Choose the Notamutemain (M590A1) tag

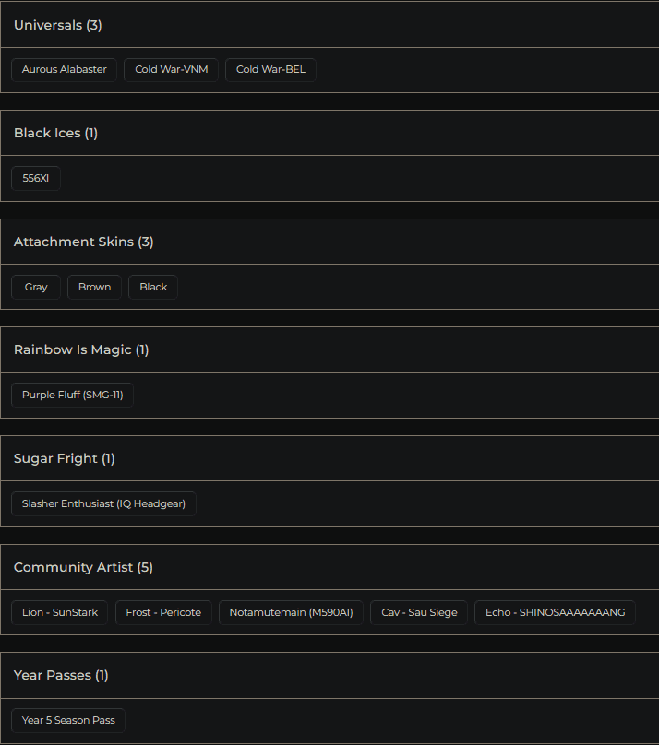[291, 612]
